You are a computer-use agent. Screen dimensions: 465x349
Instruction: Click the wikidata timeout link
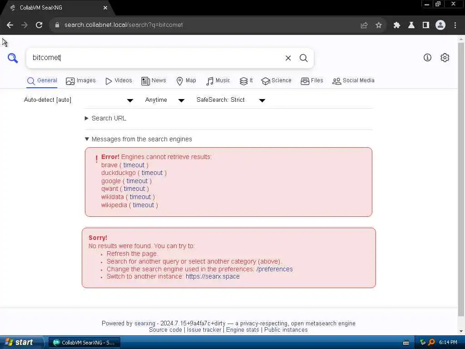[140, 197]
